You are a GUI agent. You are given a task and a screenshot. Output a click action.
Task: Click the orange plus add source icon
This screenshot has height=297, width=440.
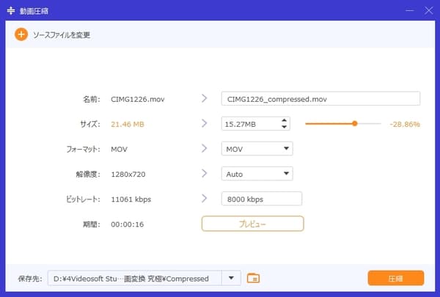point(21,34)
